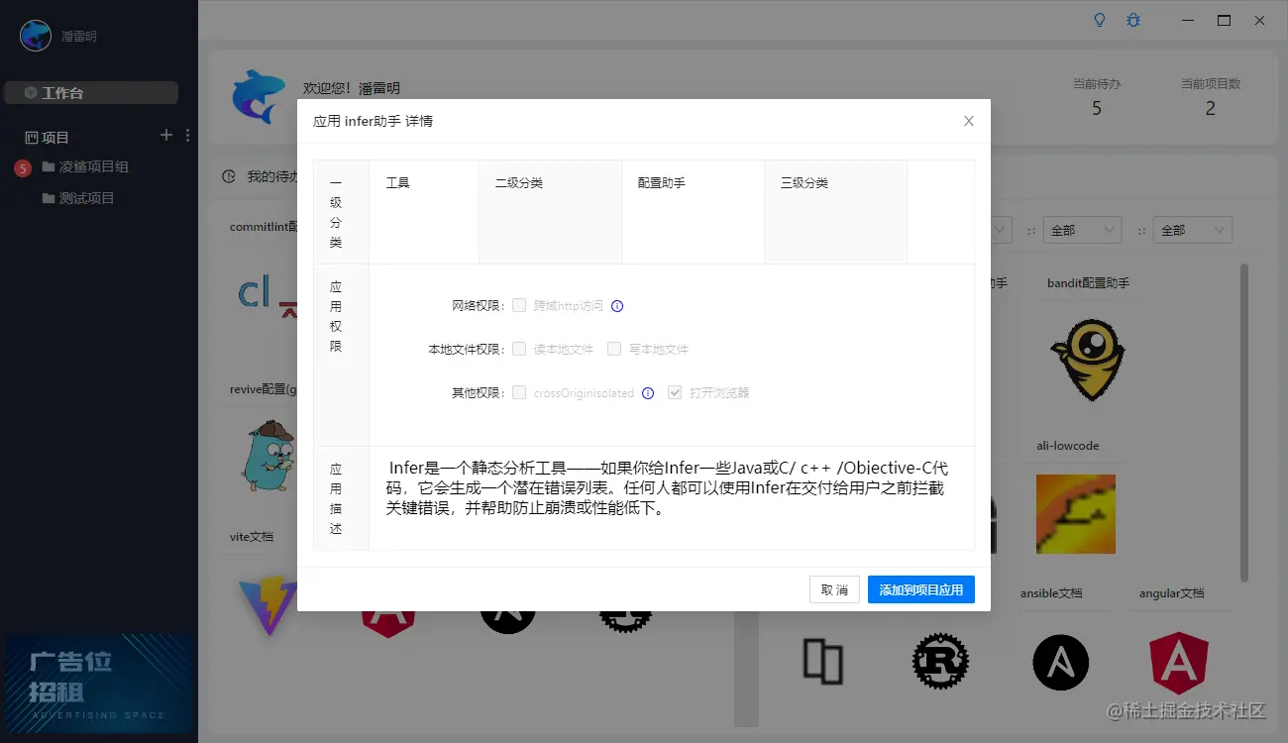Image resolution: width=1288 pixels, height=743 pixels.
Task: Select 配置助手 in the category columns
Action: pyautogui.click(x=662, y=182)
